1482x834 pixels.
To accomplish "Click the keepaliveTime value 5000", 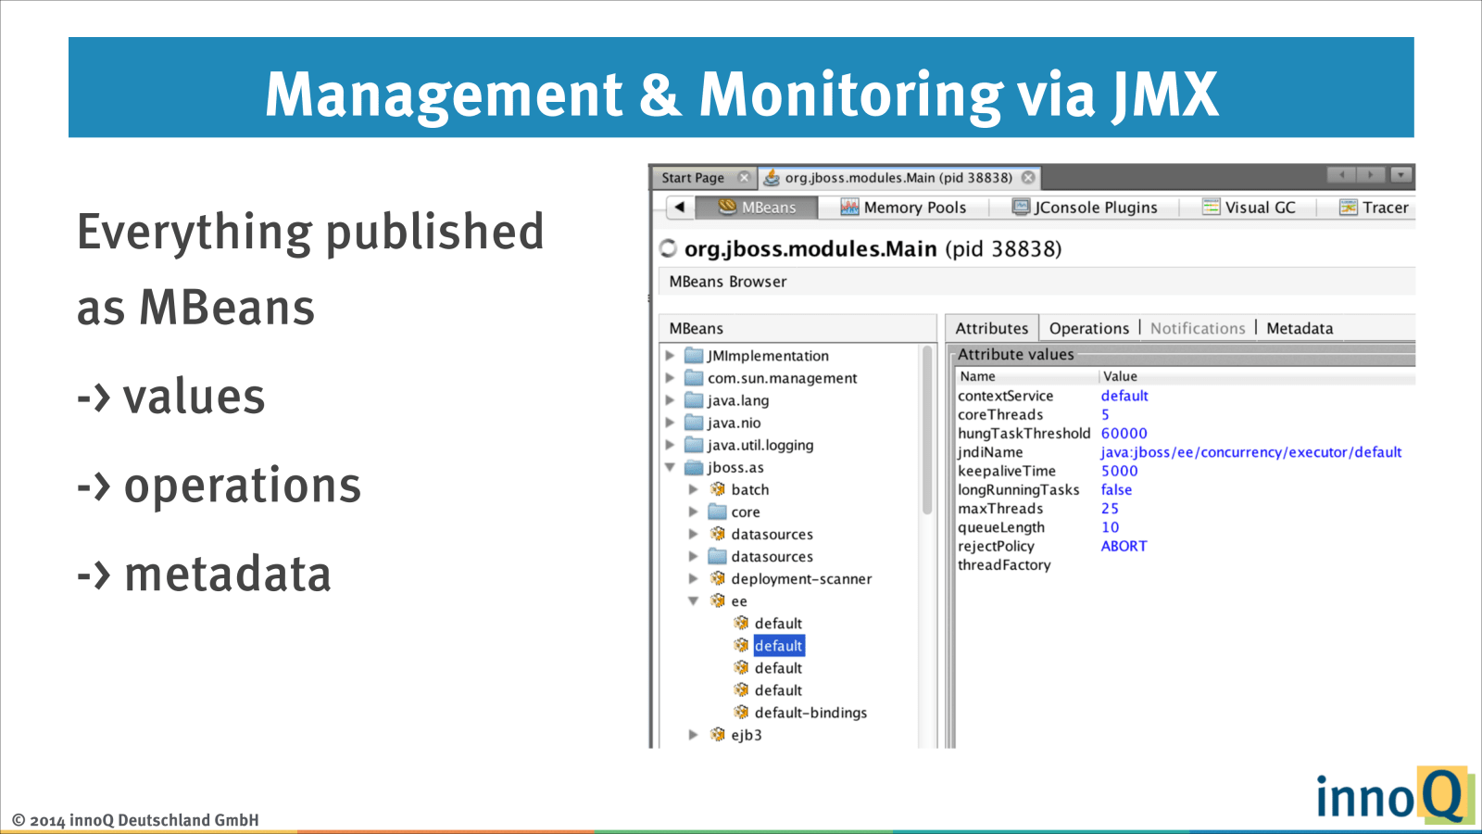I will coord(1119,471).
